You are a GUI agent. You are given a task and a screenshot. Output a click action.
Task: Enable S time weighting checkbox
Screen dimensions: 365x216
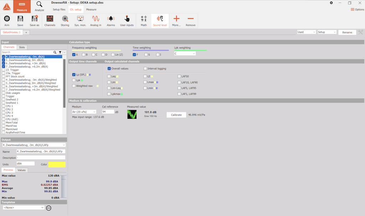[x=146, y=55]
